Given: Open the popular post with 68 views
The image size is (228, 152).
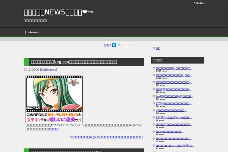Looking at the screenshot, I should tap(174, 125).
